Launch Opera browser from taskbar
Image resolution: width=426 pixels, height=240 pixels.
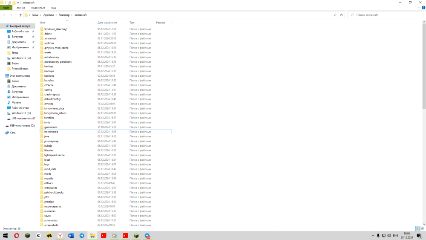(x=17, y=236)
